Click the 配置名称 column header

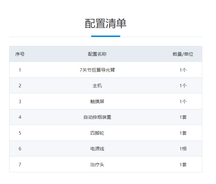[97, 54]
